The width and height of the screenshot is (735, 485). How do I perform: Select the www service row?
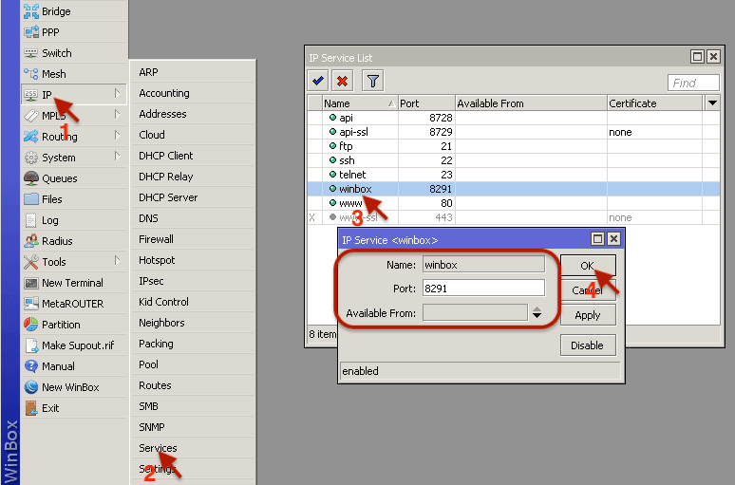(514, 203)
